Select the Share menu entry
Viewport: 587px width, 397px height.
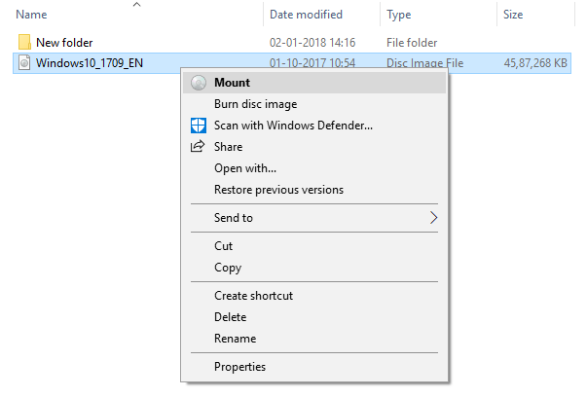(314, 147)
